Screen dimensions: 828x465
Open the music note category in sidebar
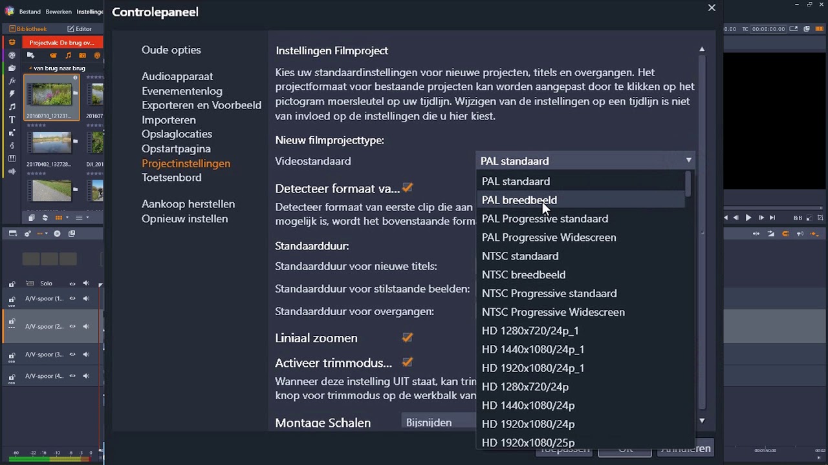[12, 107]
